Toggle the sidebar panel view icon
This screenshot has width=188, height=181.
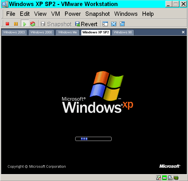(105, 24)
